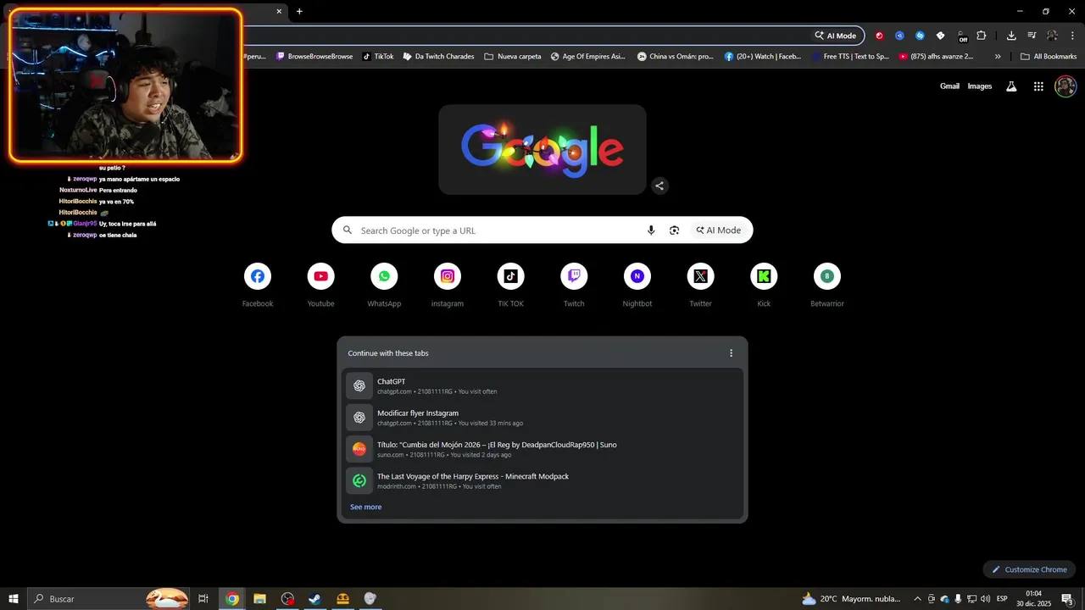Open the Google apps grid
This screenshot has height=610, width=1085.
1038,86
